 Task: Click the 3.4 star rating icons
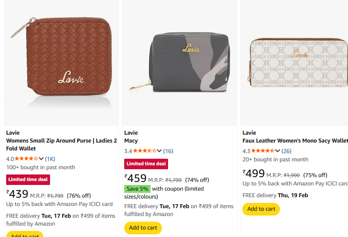144,151
